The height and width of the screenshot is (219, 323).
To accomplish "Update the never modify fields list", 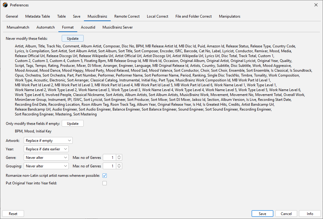I will pyautogui.click(x=73, y=39).
